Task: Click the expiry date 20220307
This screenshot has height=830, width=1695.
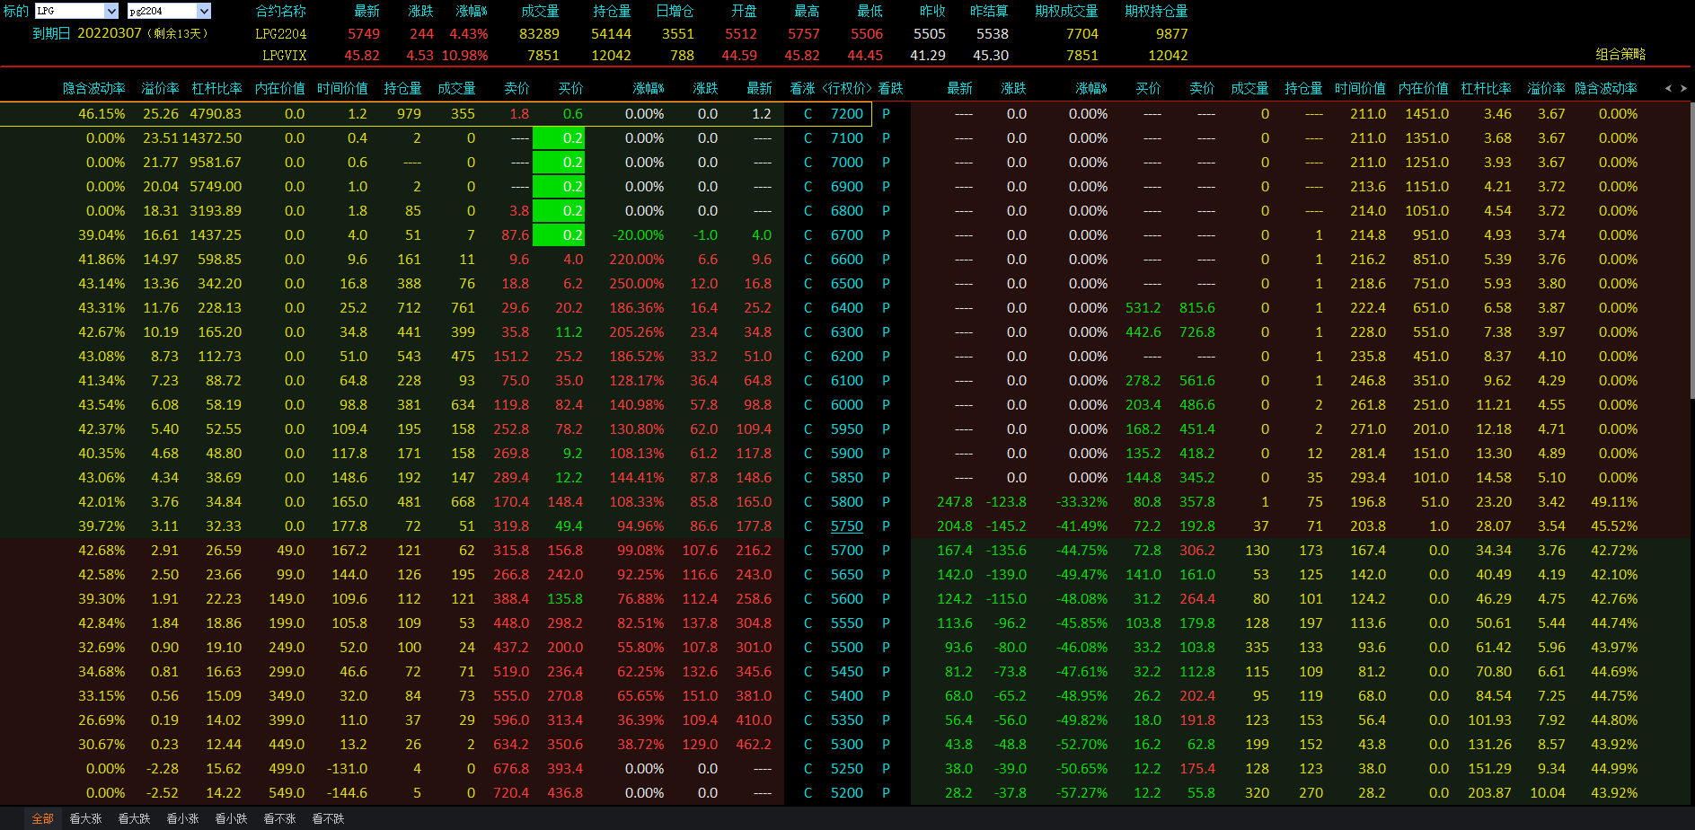Action: [110, 33]
